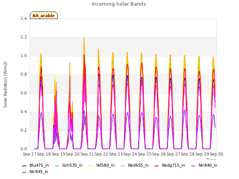239x179 pixels.
Task: Click the Sep 25 x-axis tick label
Action: (x=145, y=154)
